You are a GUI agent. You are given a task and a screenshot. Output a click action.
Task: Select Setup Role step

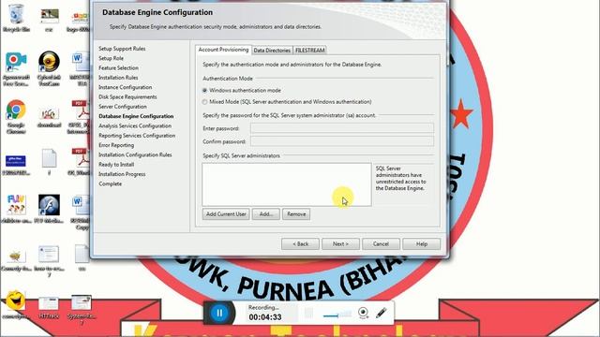tap(111, 58)
